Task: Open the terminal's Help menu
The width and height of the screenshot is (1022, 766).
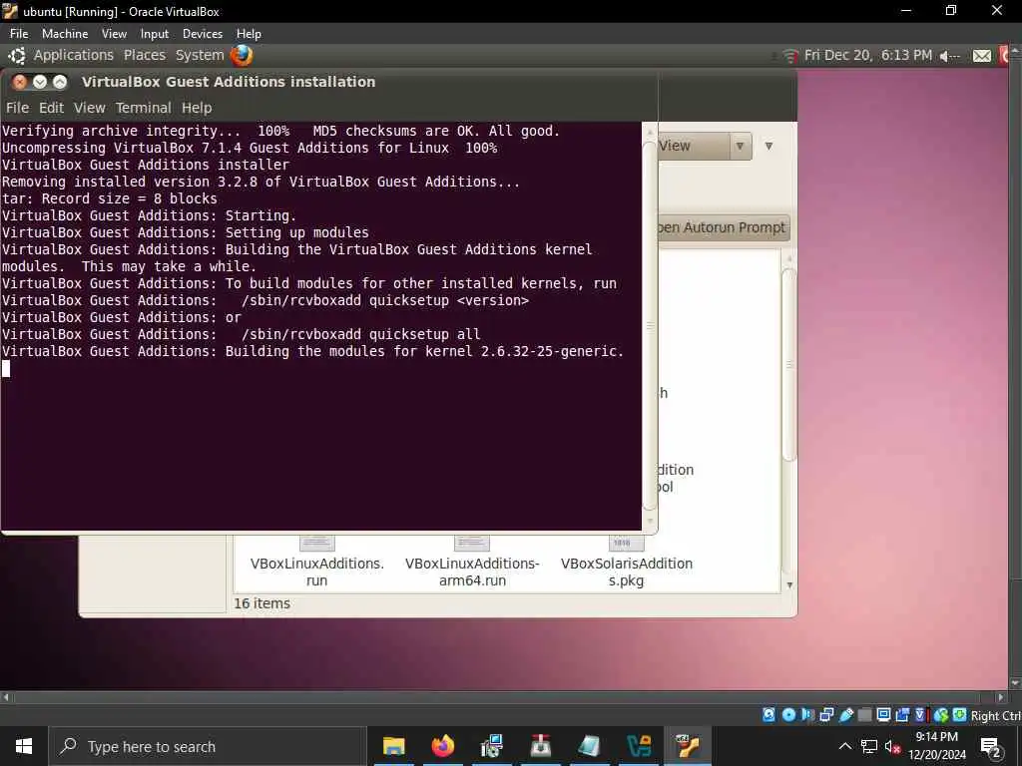Action: point(197,108)
